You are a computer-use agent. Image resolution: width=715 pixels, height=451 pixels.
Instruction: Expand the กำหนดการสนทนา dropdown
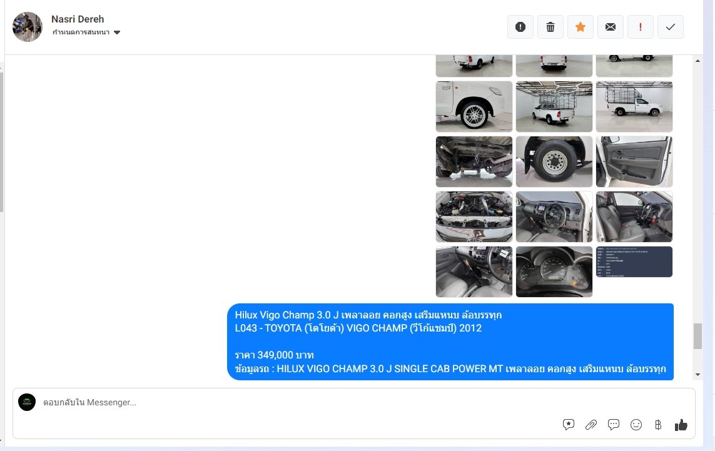pos(86,33)
